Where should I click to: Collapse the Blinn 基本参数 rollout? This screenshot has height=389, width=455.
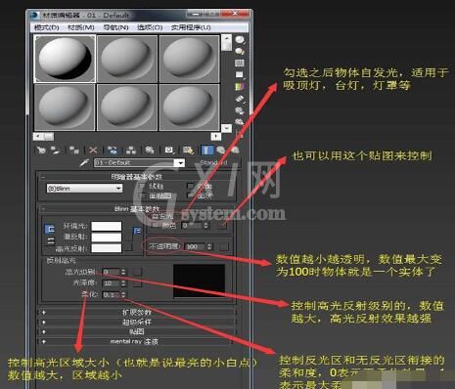pos(137,208)
